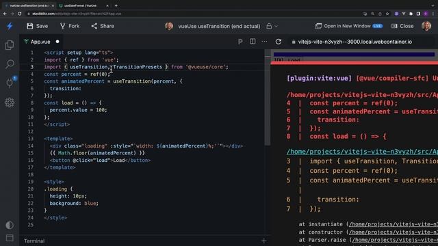Screen dimensions: 438x246
Task: Open the Search panel in sidebar
Action: (10, 64)
